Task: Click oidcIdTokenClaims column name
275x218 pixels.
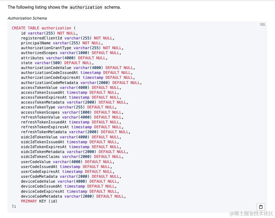Action: pyautogui.click(x=40, y=157)
